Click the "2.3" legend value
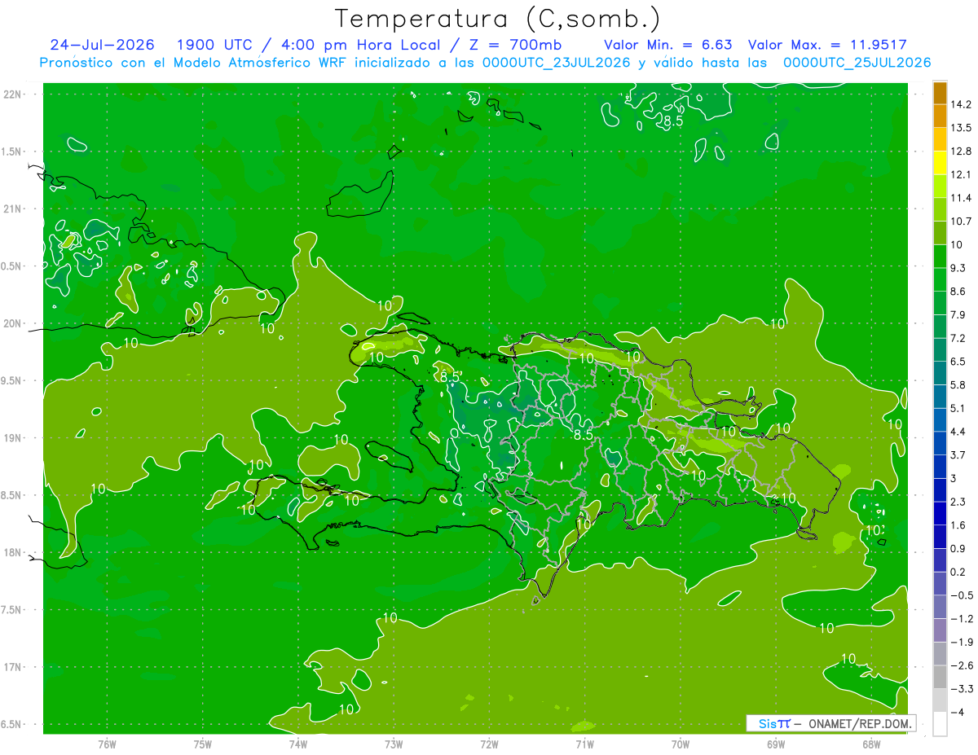 point(959,502)
